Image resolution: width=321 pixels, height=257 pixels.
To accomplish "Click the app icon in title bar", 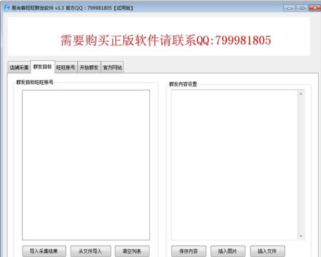I will (x=7, y=8).
